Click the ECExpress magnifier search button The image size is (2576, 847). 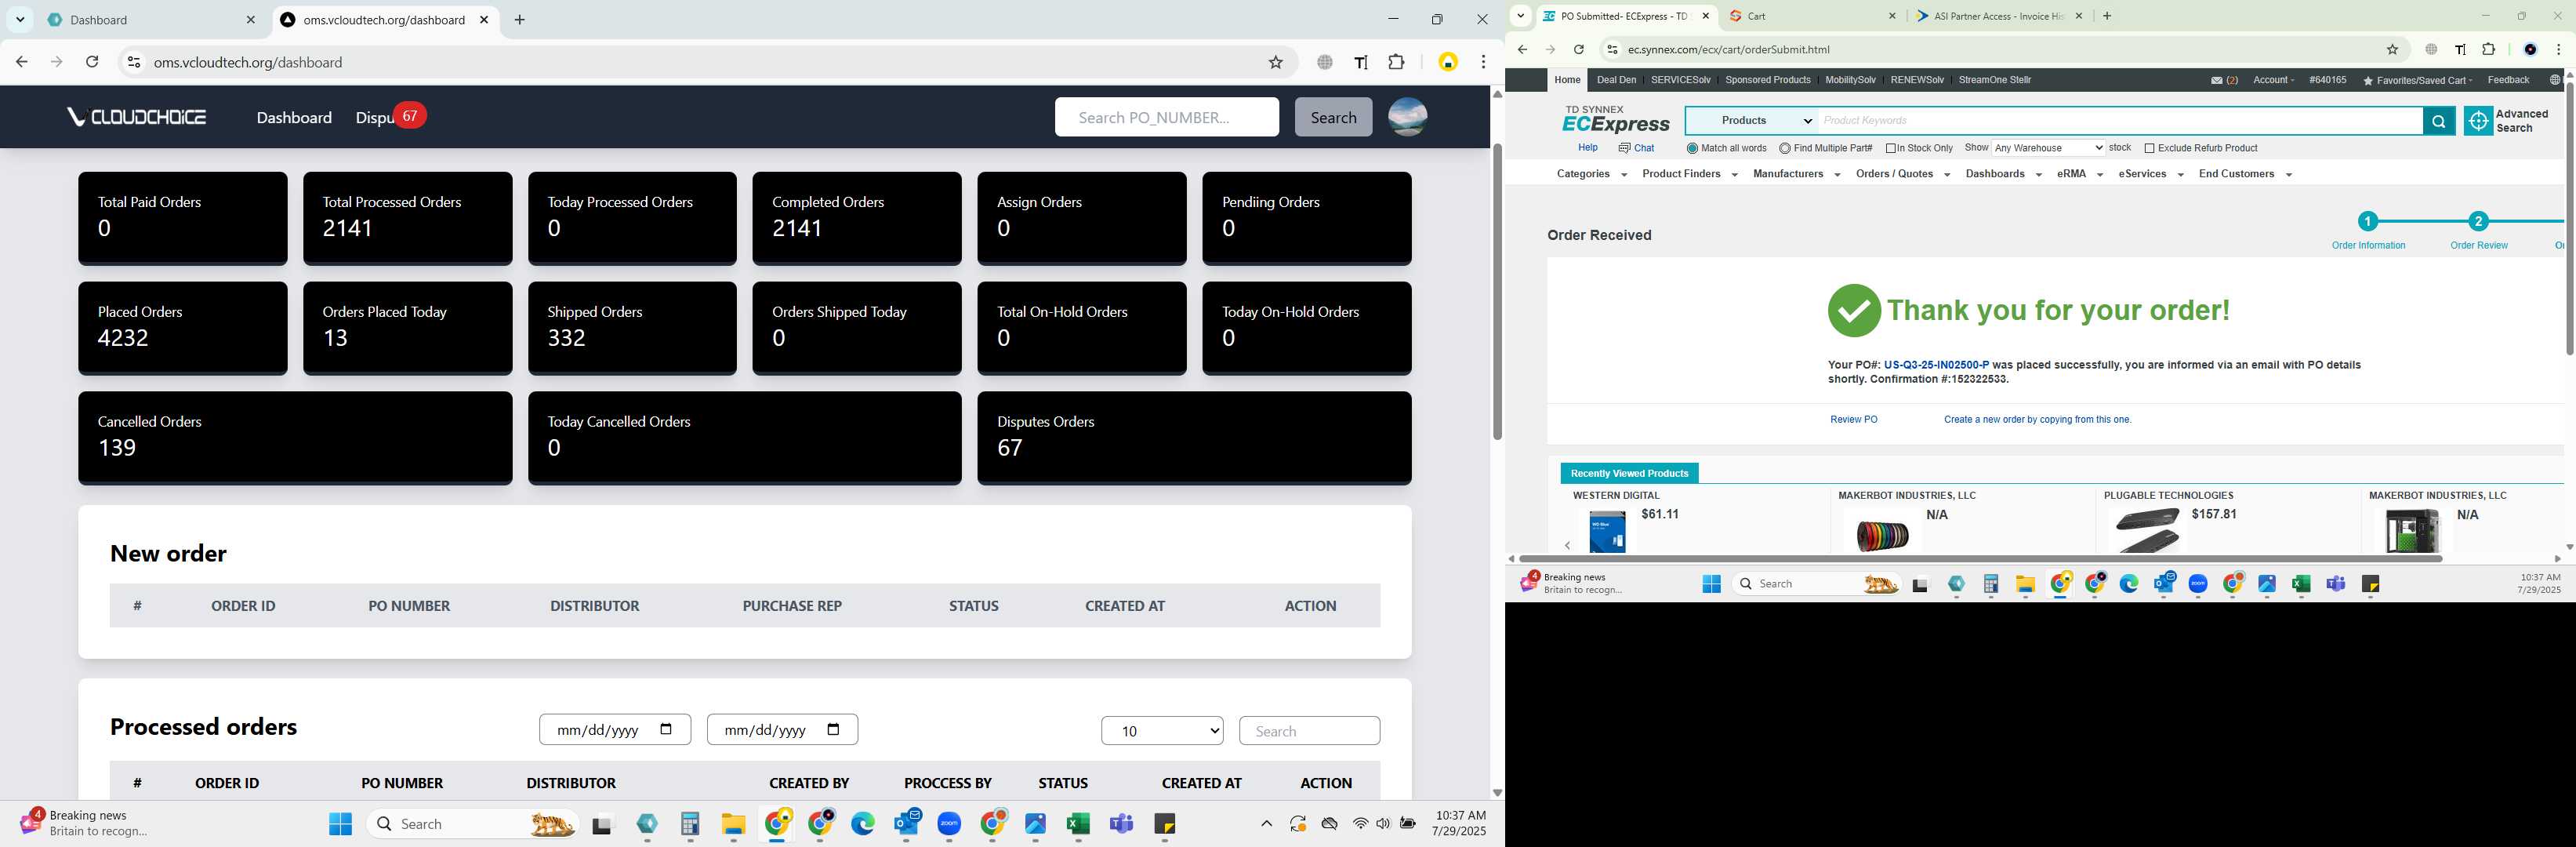(x=2438, y=121)
